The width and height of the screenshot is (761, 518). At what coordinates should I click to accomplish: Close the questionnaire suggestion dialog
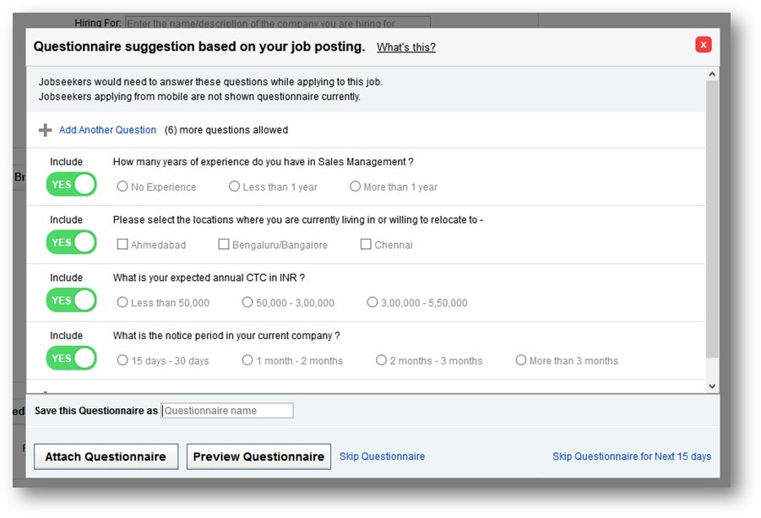[703, 45]
